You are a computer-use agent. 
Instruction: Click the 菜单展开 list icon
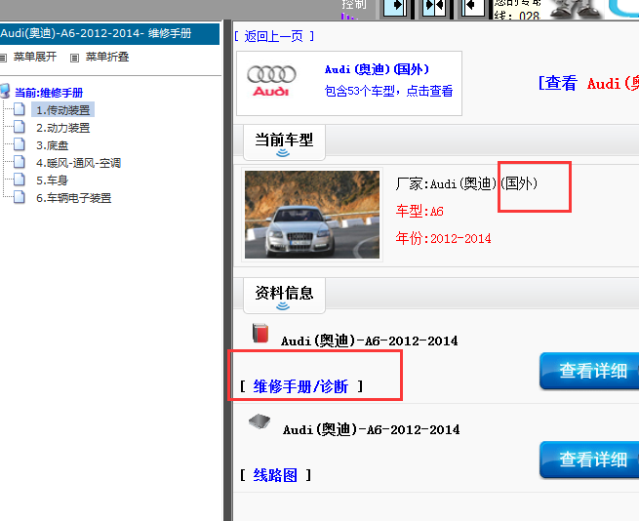(3, 58)
